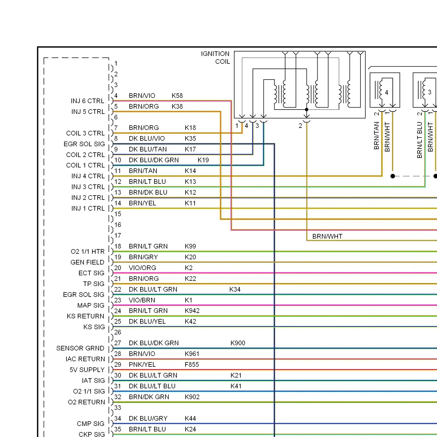Click the KS SIG label
The width and height of the screenshot is (437, 437).
pos(94,327)
